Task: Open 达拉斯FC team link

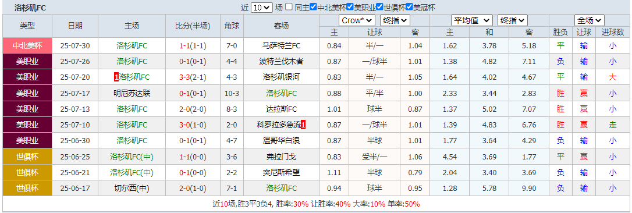Action: [x=281, y=109]
